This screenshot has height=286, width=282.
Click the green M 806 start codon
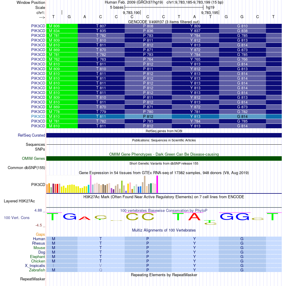(62, 26)
